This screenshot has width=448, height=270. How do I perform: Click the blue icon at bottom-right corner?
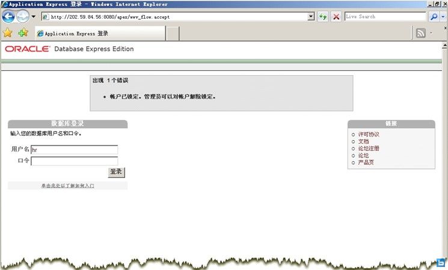[441, 263]
